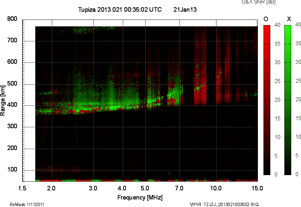This screenshot has height=207, width=301.
Task: Click the 35 dB label on O scale
Action: (277, 44)
